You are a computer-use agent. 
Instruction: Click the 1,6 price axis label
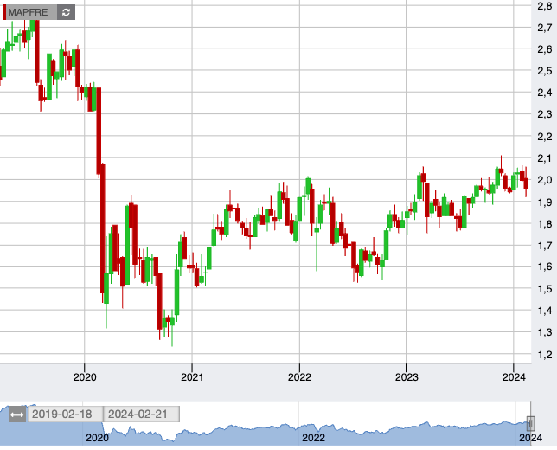545,267
